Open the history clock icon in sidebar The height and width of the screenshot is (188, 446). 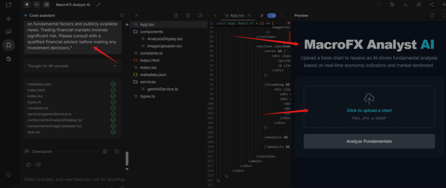(9, 59)
